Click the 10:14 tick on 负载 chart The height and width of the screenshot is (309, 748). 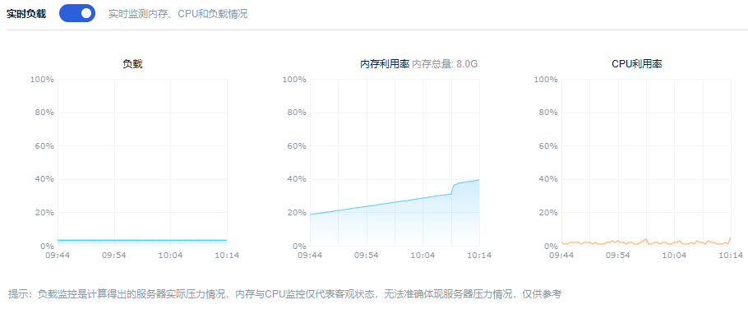tap(227, 255)
